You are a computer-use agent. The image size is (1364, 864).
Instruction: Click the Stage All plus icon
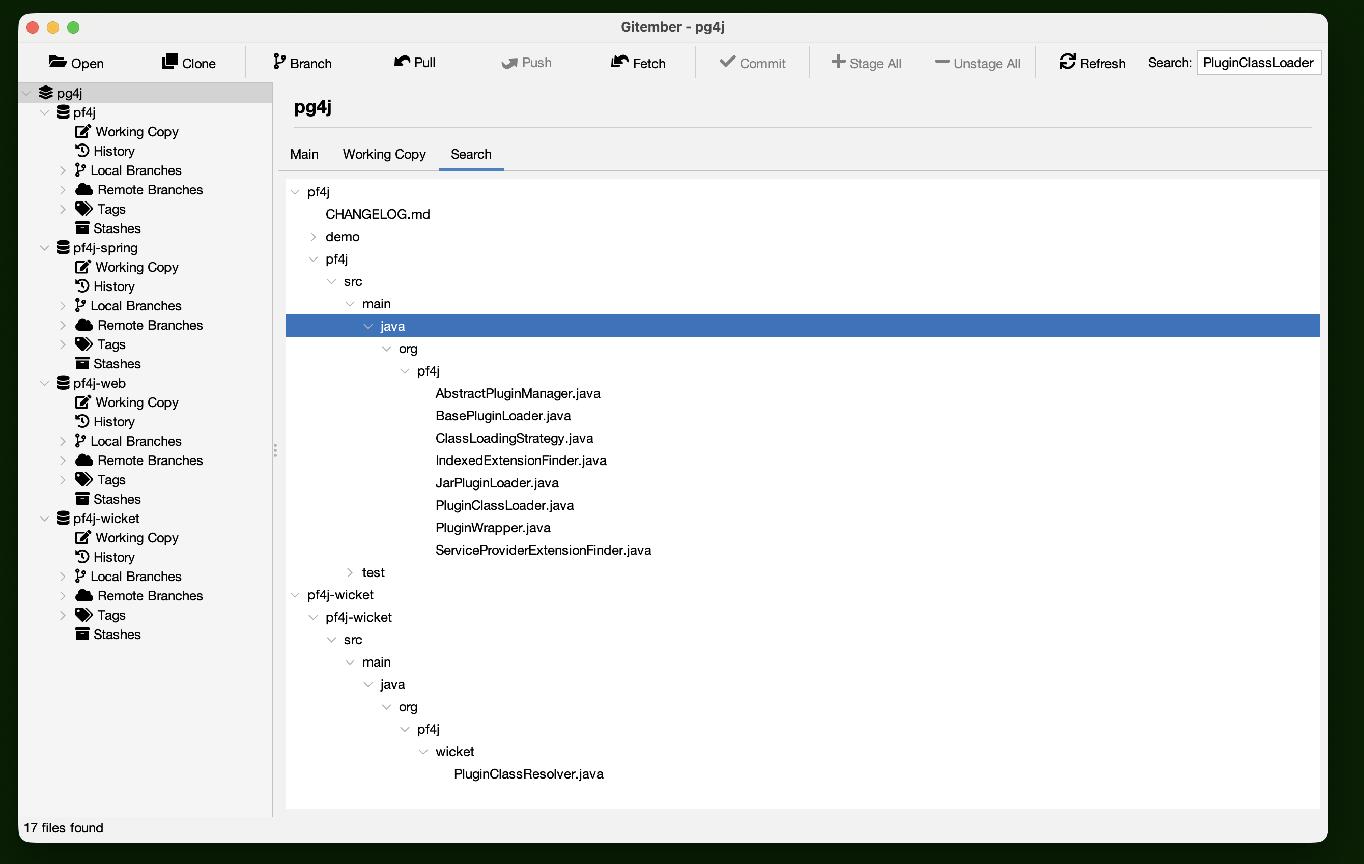tap(838, 61)
